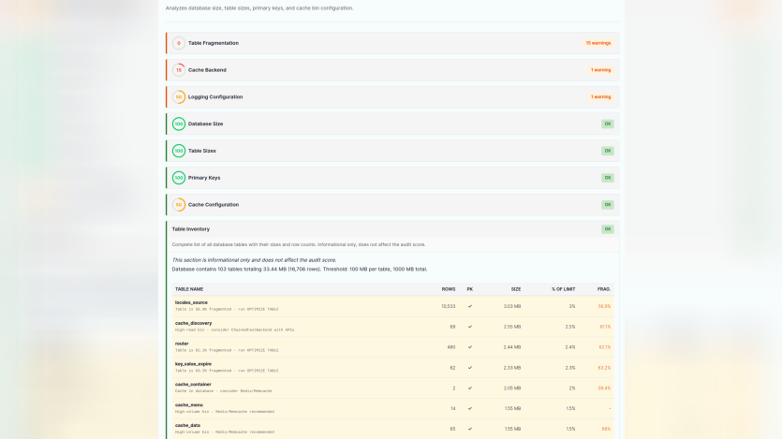Expand the Logging Configuration section
Viewport: 782px width, 439px height.
pos(392,97)
